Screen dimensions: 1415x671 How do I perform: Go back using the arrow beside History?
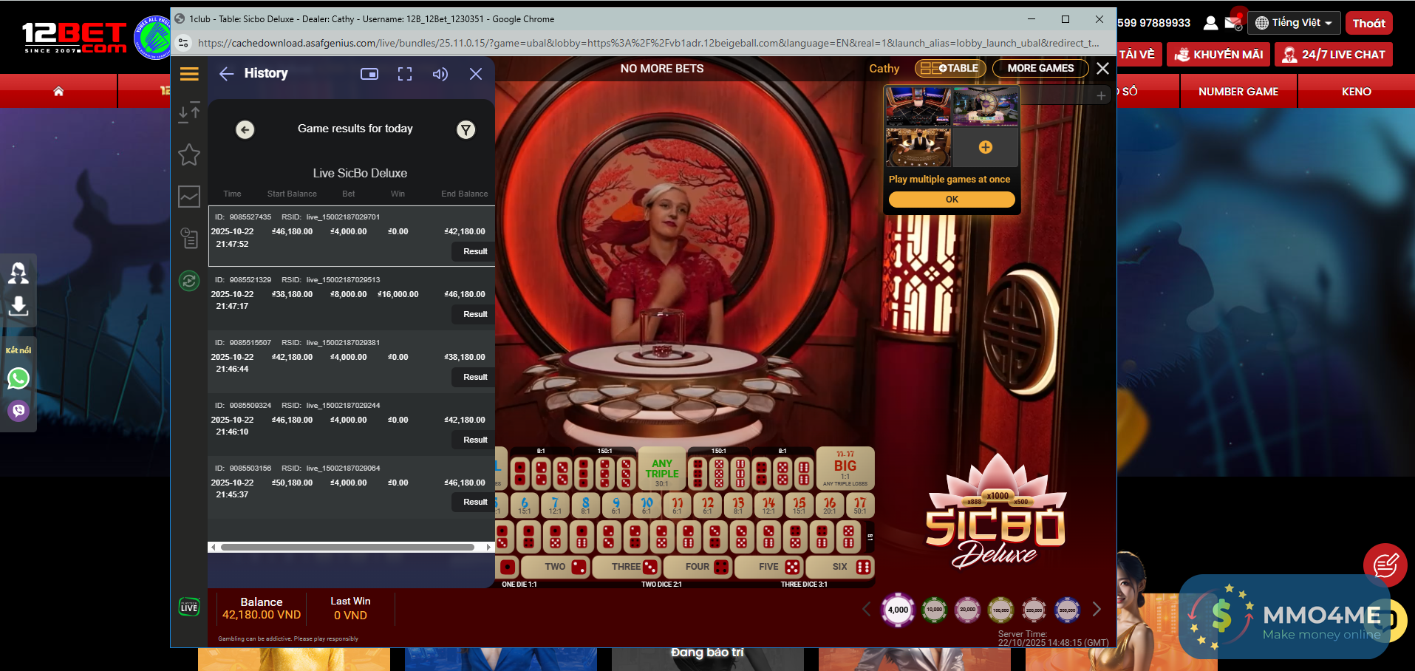[x=227, y=73]
